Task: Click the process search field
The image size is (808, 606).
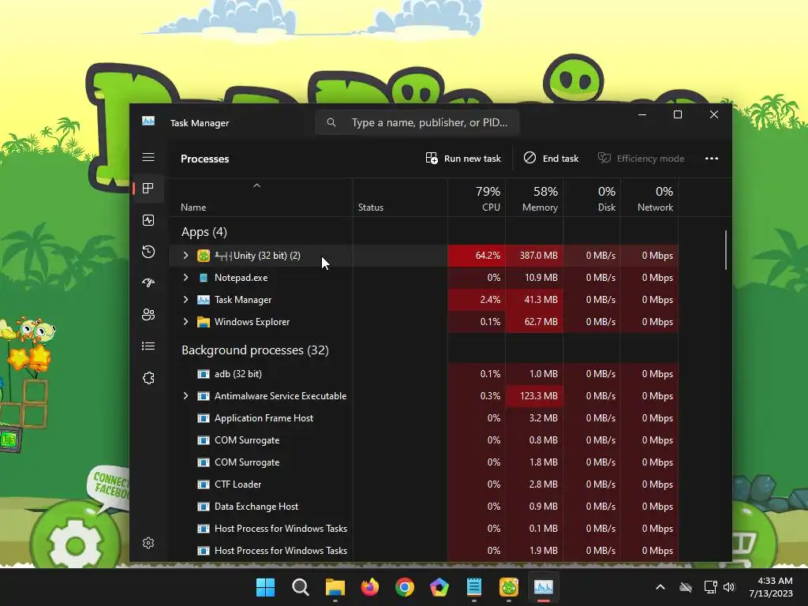Action: 417,122
